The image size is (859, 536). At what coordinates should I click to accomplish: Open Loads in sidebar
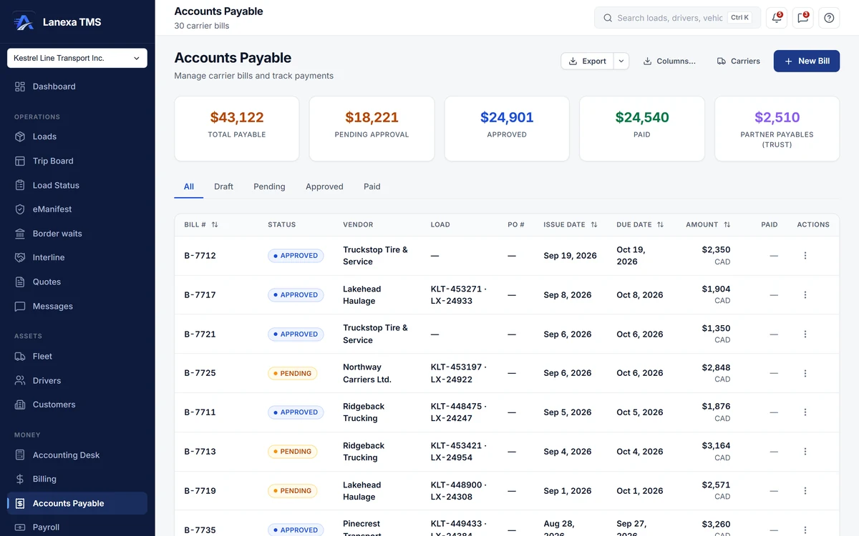point(77,137)
